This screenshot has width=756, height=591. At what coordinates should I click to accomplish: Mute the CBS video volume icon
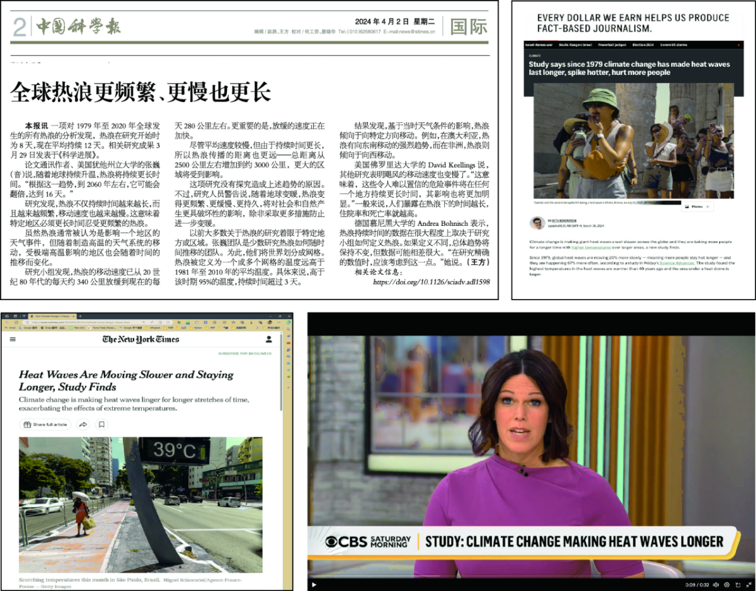715,585
